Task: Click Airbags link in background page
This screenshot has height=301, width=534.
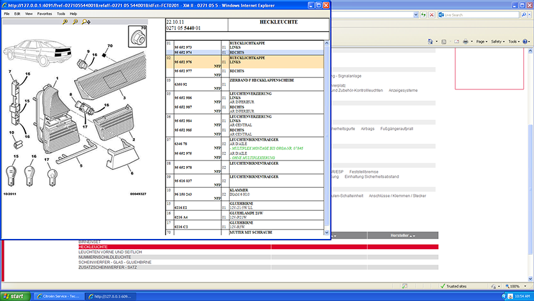Action: (x=368, y=128)
